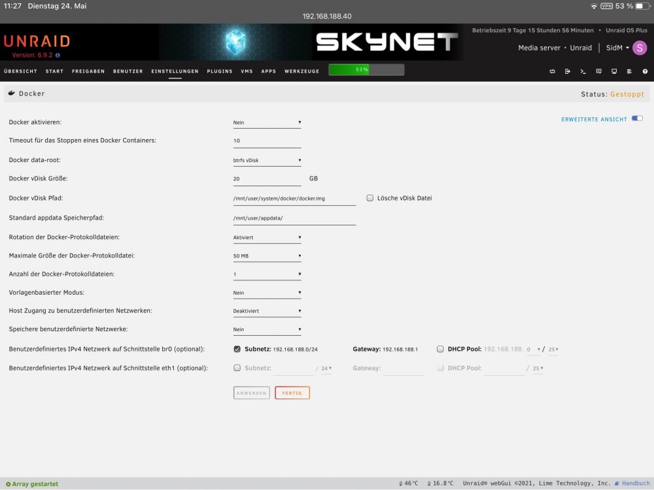Edit the Docker vDisk Größe field
Viewport: 654px width, 490px height.
[267, 179]
